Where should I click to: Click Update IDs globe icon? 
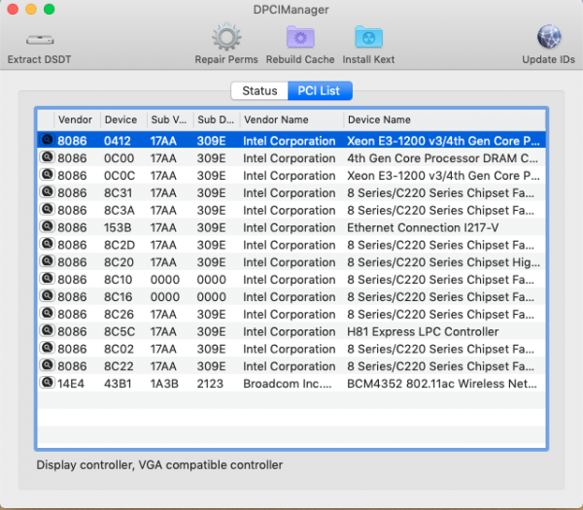click(x=549, y=39)
